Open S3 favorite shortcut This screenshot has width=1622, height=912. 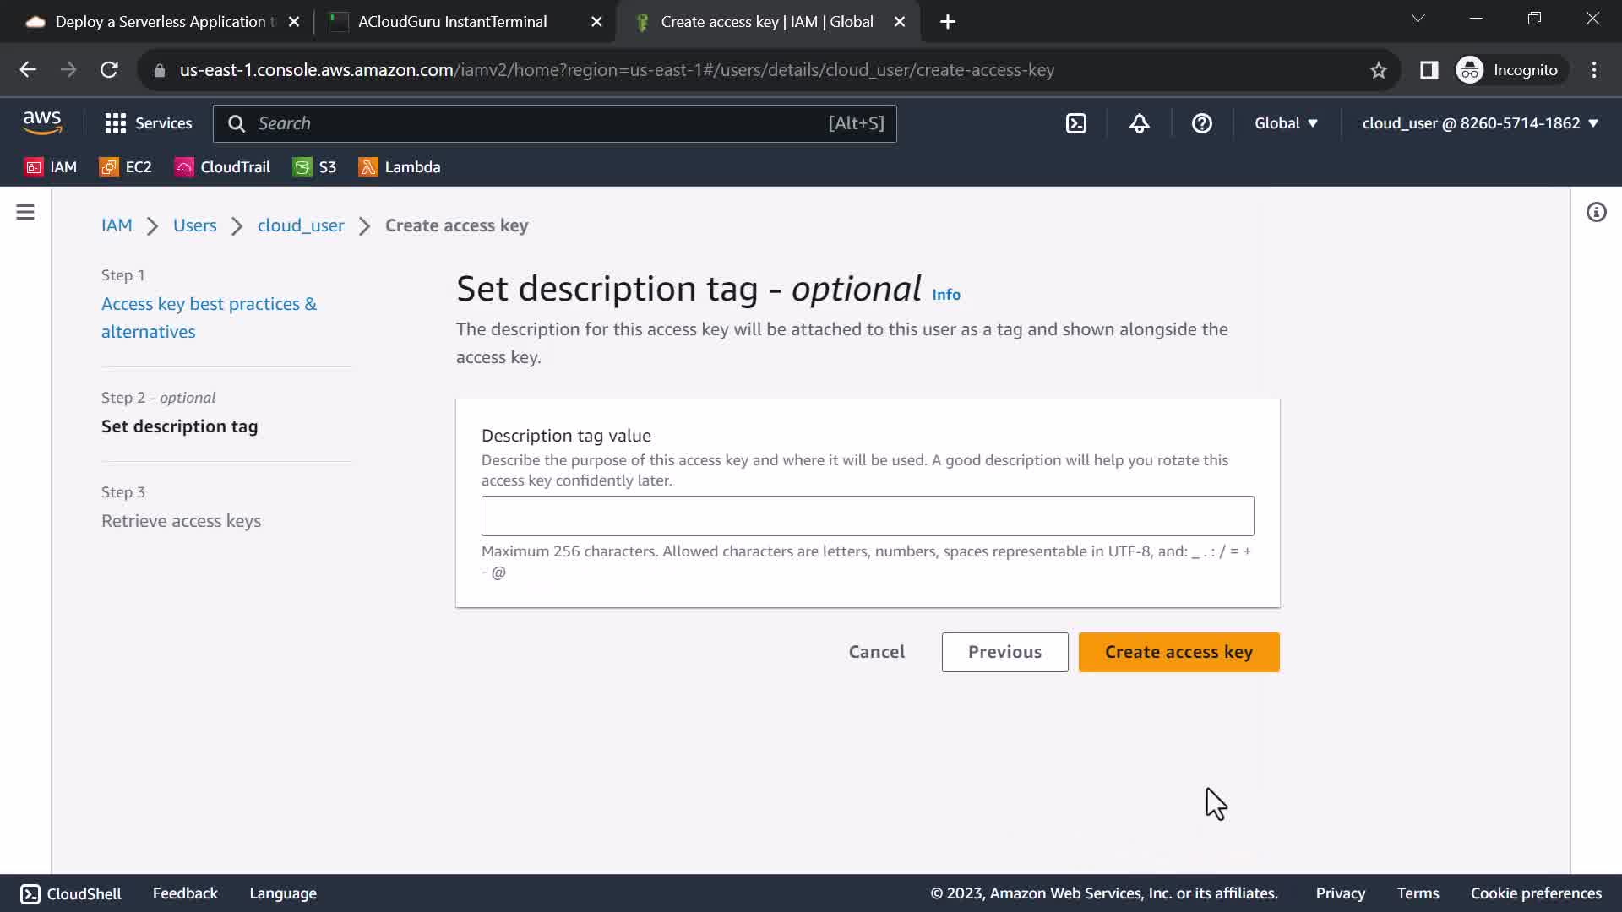[x=314, y=167]
